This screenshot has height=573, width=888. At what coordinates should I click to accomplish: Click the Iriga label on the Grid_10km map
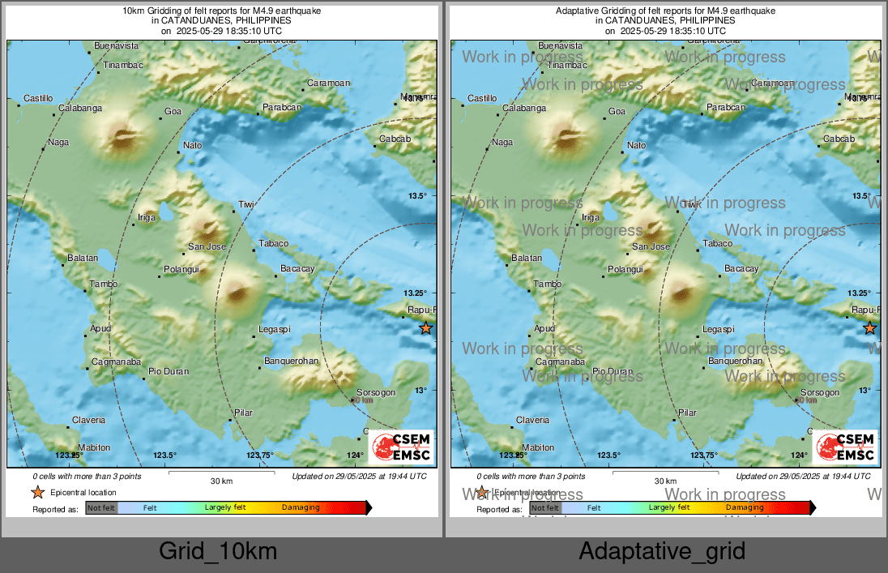pyautogui.click(x=147, y=217)
